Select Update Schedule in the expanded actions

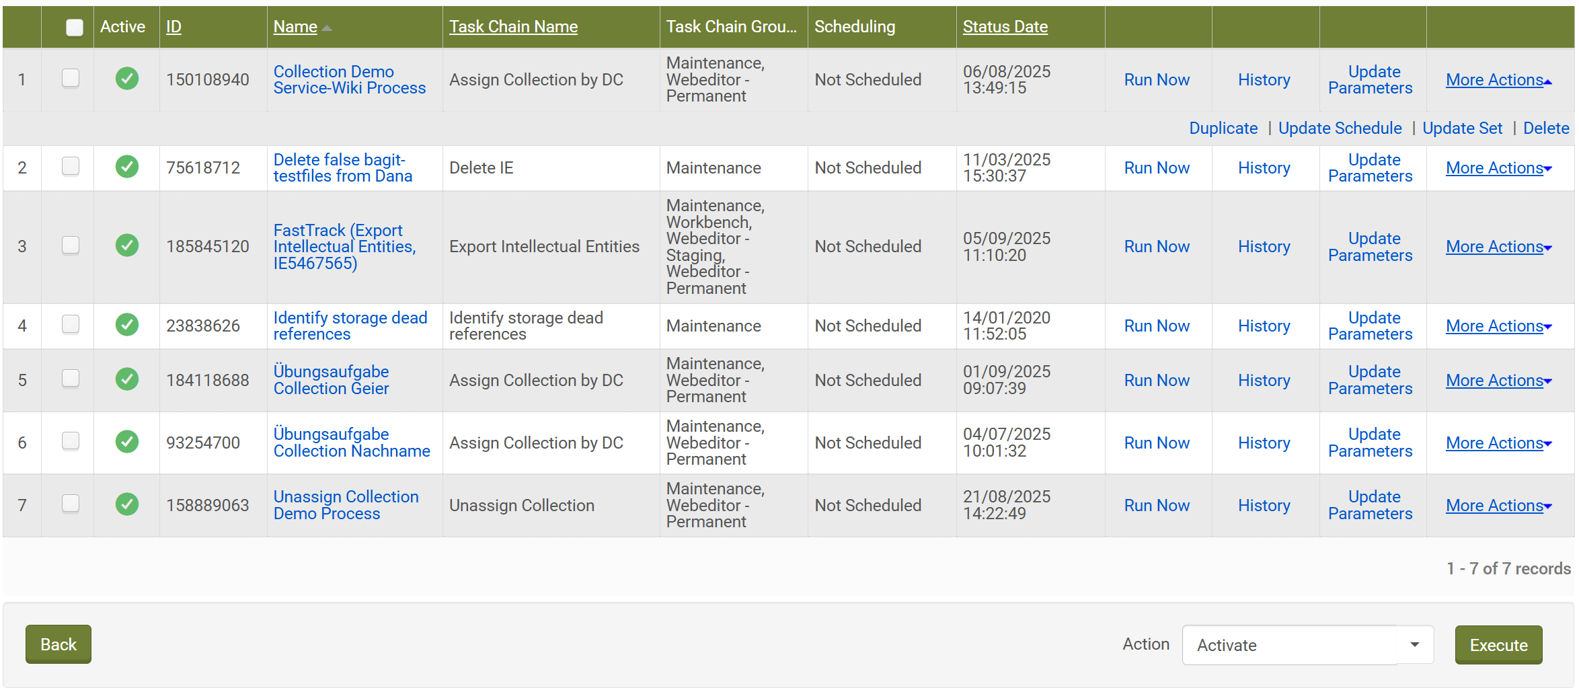point(1340,128)
